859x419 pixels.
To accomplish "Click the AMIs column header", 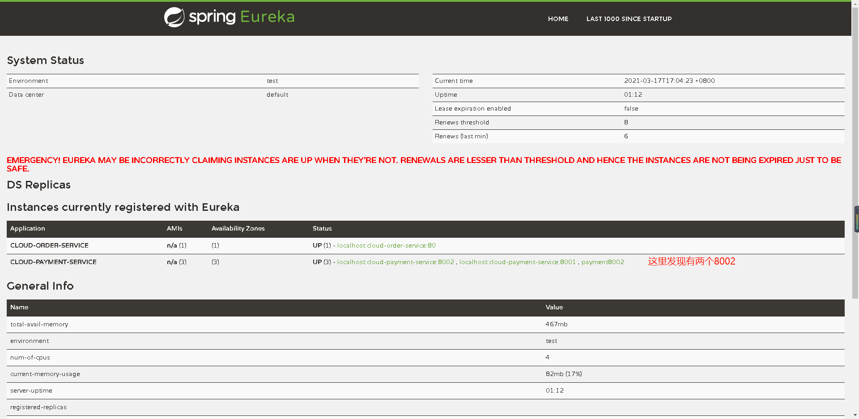I will tap(174, 228).
